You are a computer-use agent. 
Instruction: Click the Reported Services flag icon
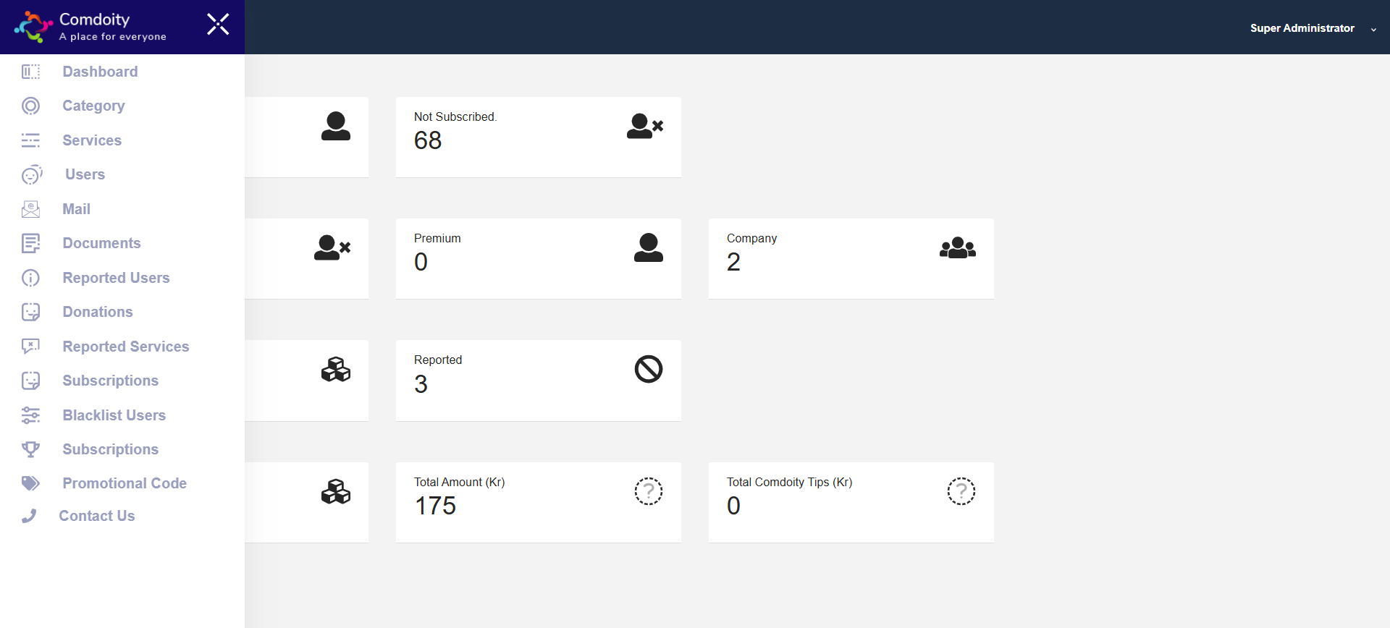tap(30, 347)
